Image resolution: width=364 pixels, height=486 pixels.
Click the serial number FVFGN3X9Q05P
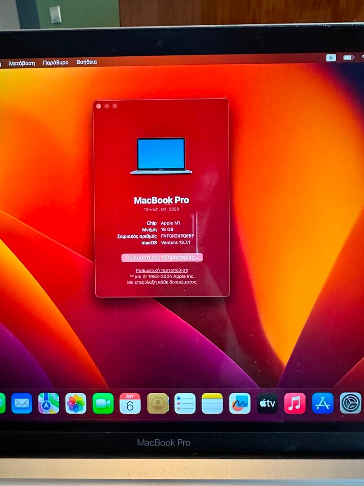(x=178, y=236)
